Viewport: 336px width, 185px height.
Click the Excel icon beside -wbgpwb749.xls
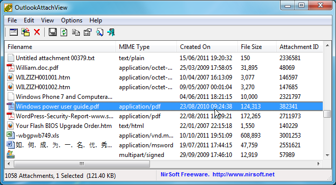pyautogui.click(x=11, y=135)
